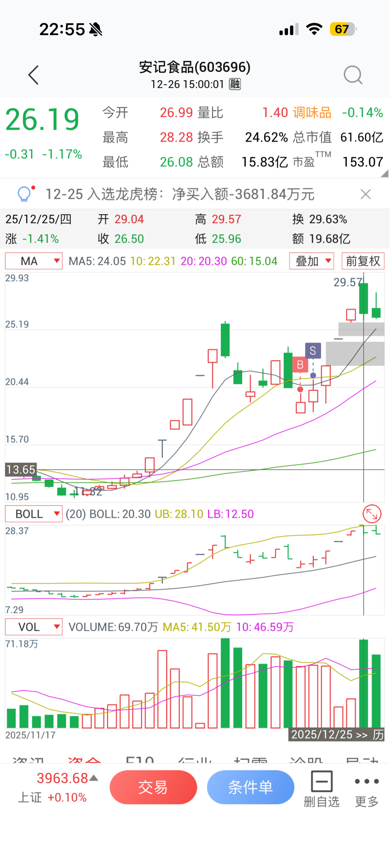390x845 pixels.
Task: Tap 总额 15.83亿 value
Action: [x=265, y=162]
